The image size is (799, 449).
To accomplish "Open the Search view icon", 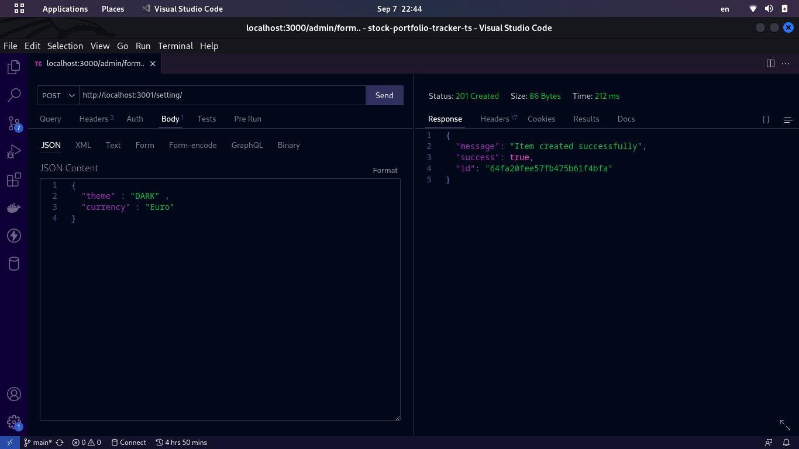I will point(14,95).
